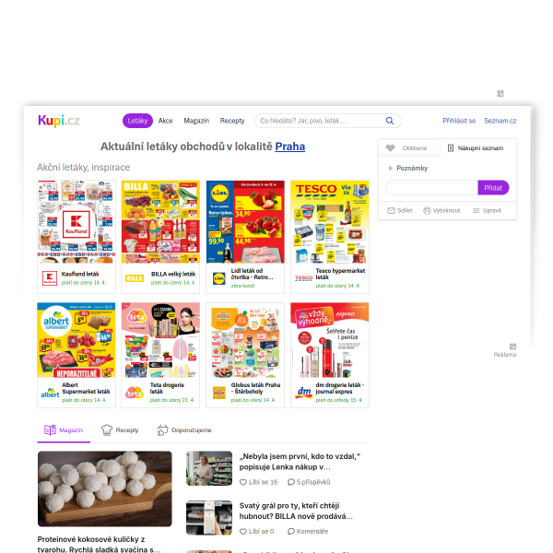
Task: Switch to the Doporučujeme tab icon
Action: tap(162, 429)
